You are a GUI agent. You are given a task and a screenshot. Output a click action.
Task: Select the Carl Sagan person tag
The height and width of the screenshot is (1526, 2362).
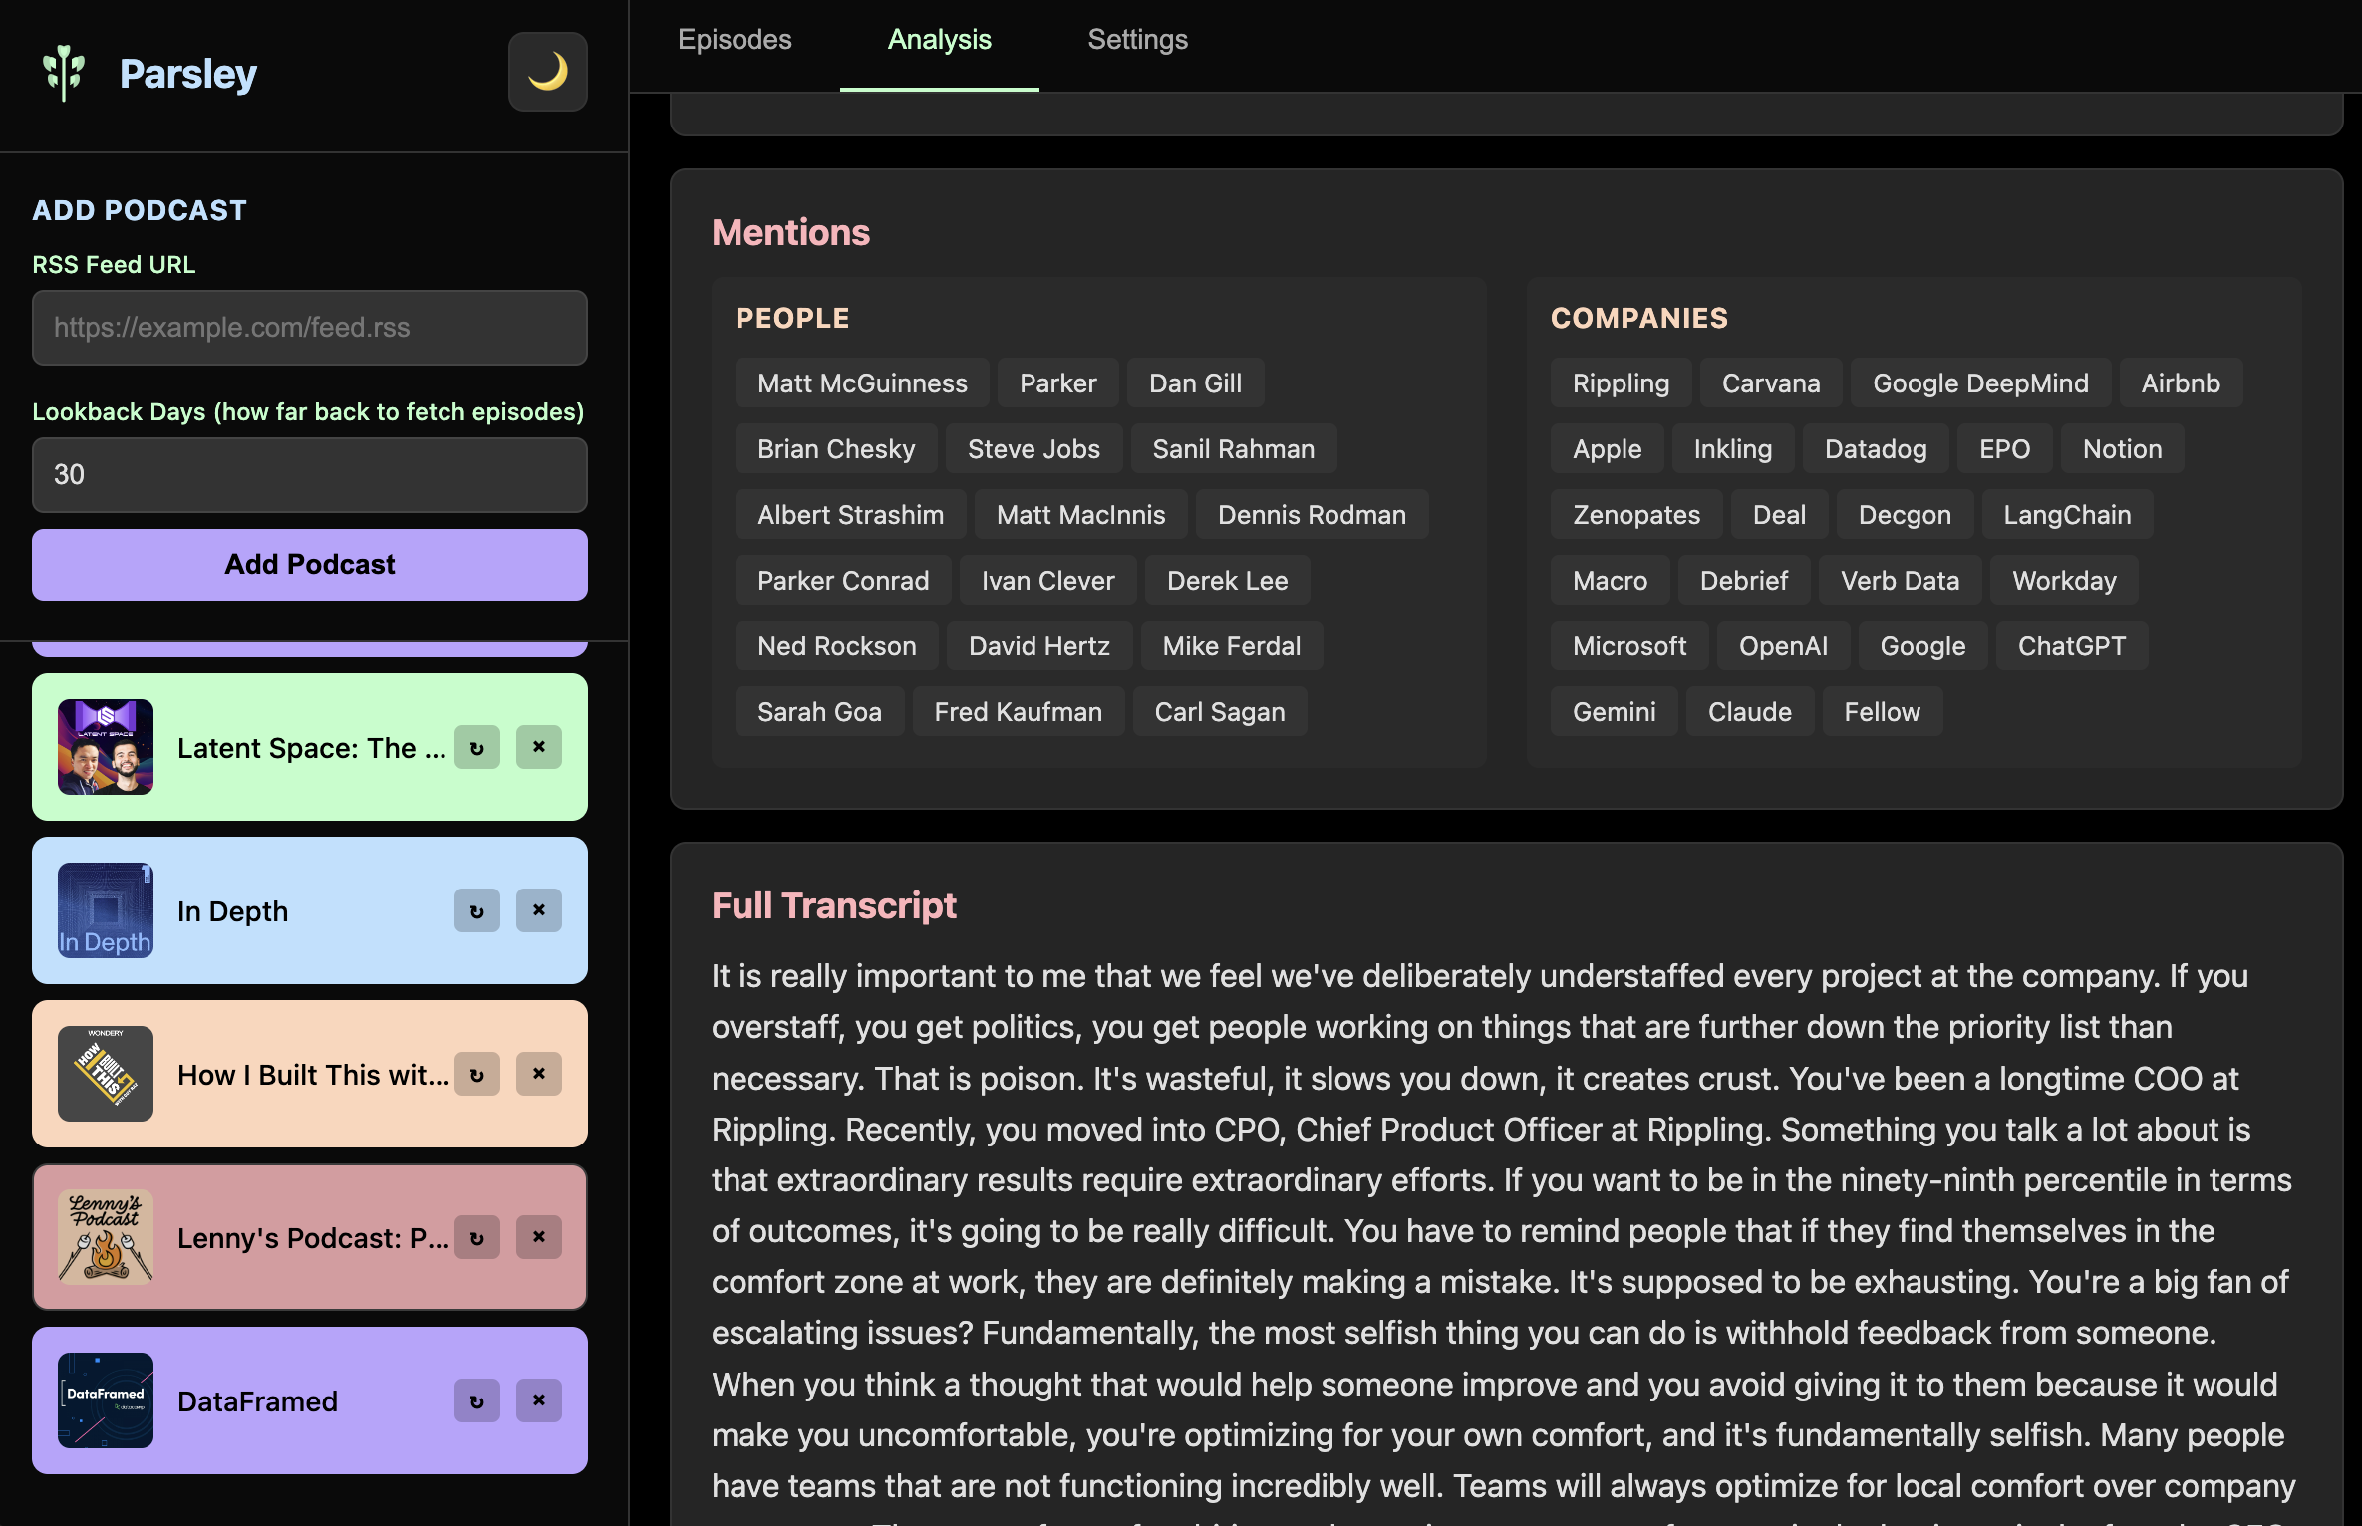[1220, 711]
